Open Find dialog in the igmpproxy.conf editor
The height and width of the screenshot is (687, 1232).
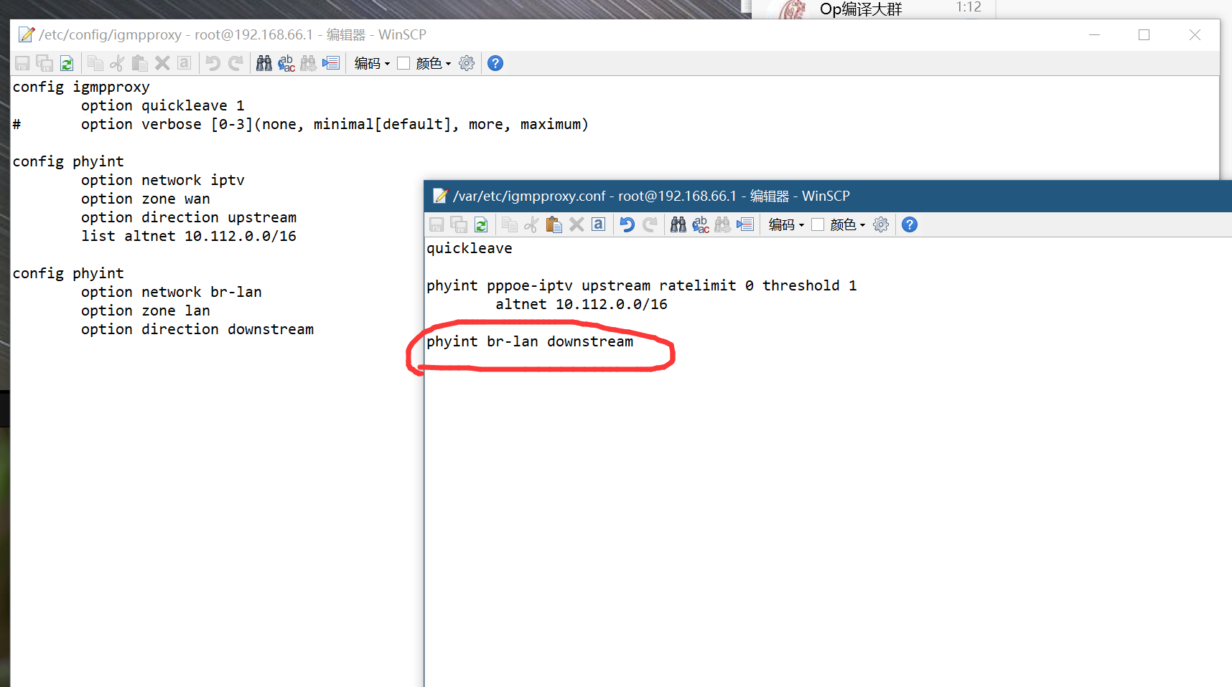[x=678, y=224]
